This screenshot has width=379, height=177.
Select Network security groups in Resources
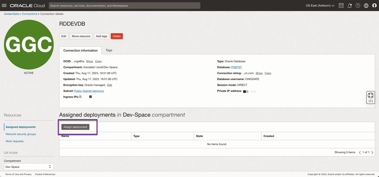(x=21, y=134)
